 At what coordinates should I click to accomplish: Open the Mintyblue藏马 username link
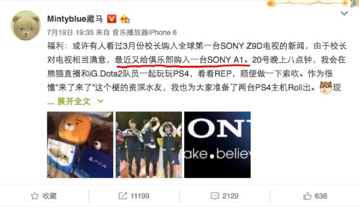coord(75,19)
